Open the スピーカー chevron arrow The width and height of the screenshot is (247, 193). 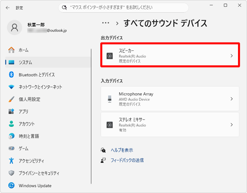pyautogui.click(x=232, y=56)
